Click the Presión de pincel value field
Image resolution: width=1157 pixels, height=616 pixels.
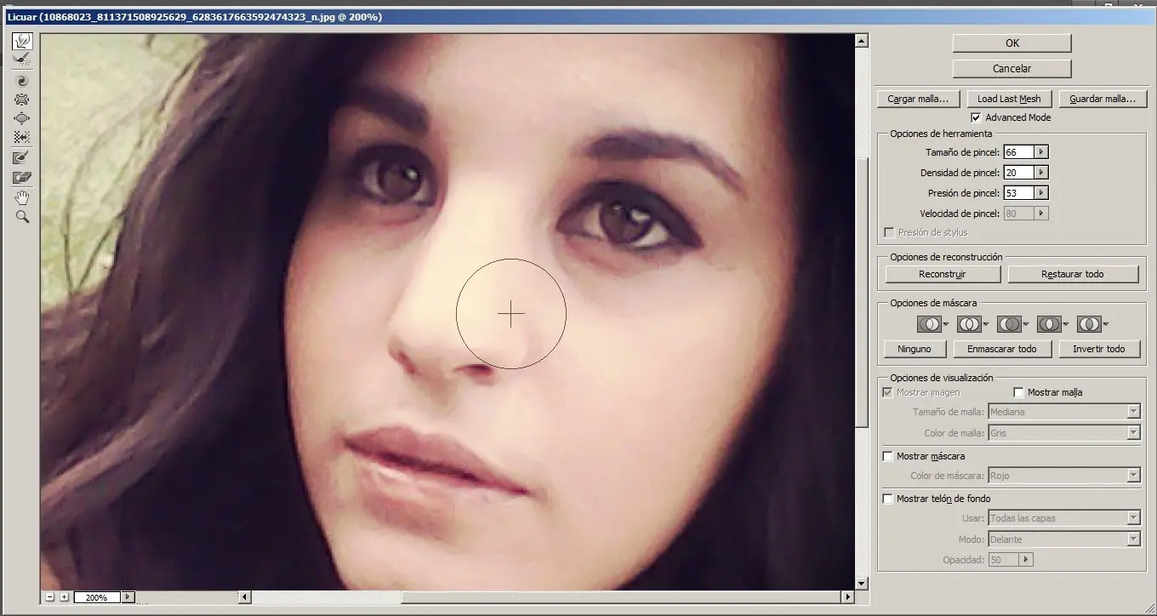click(1018, 193)
